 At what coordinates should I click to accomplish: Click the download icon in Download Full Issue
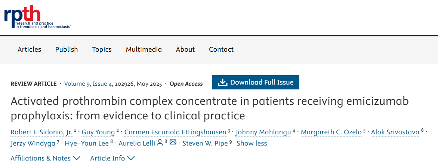click(222, 82)
